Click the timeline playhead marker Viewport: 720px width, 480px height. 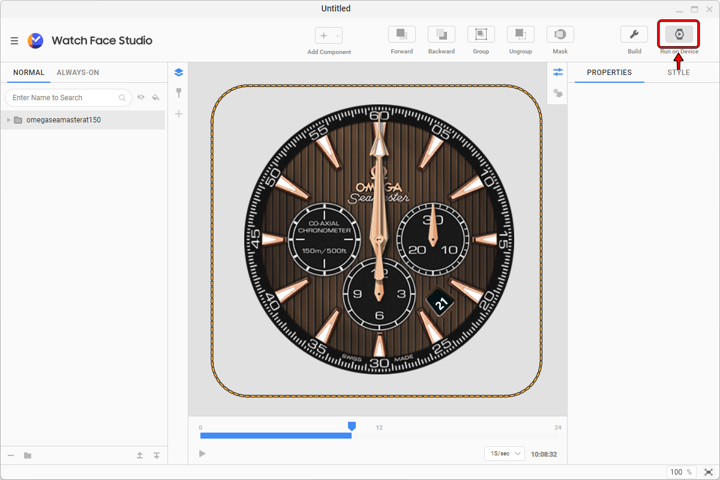tap(352, 426)
